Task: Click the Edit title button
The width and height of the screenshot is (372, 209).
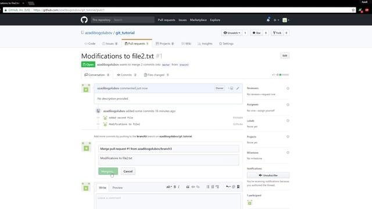Action: 285,56
